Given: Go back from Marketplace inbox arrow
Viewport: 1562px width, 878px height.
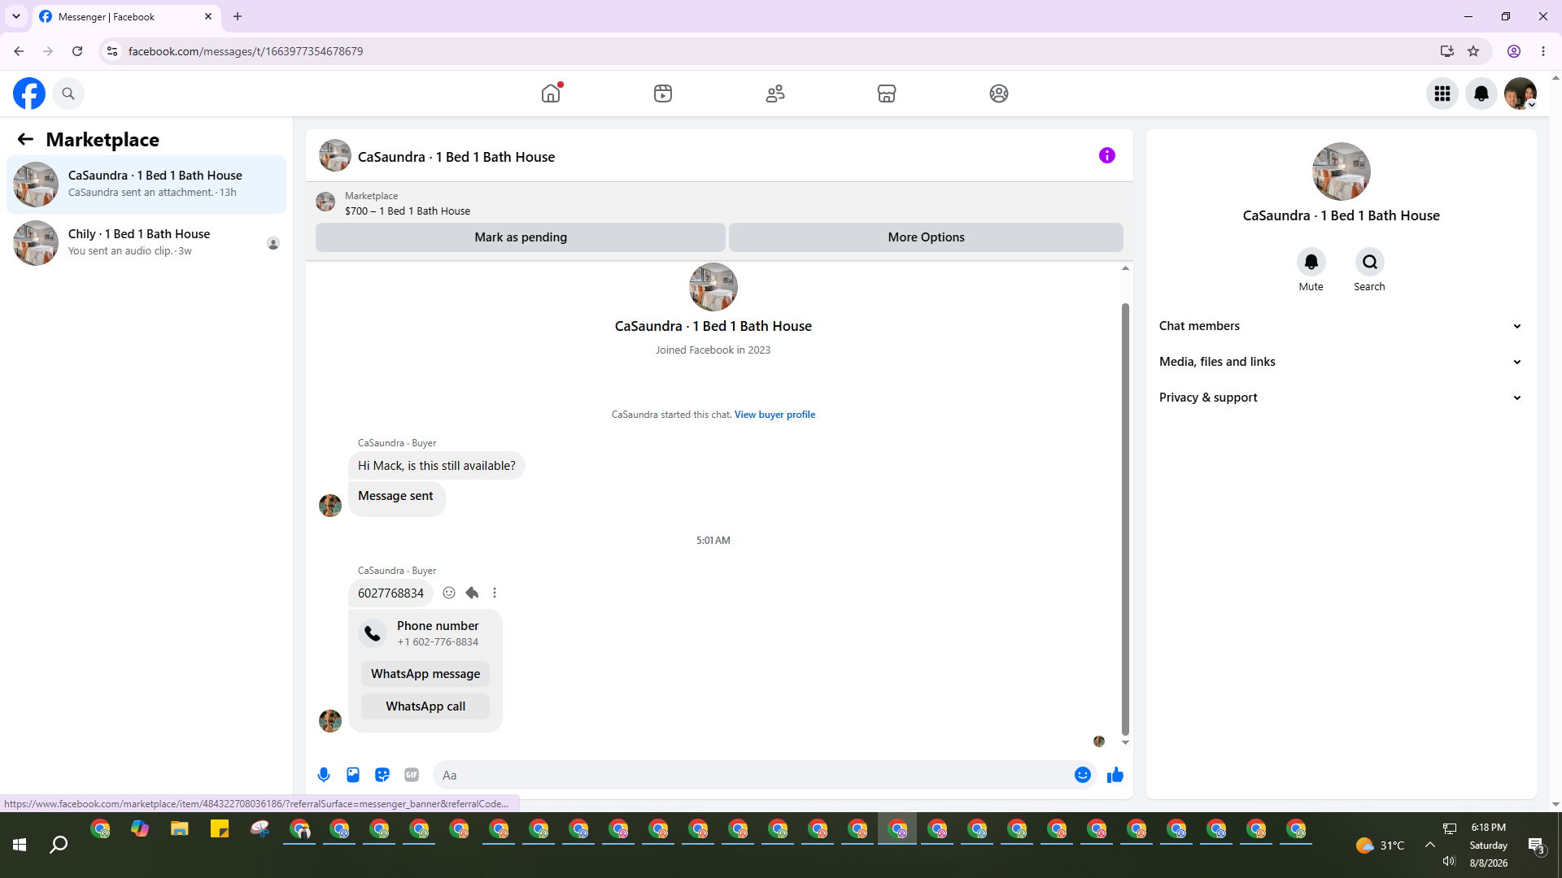Looking at the screenshot, I should point(25,139).
